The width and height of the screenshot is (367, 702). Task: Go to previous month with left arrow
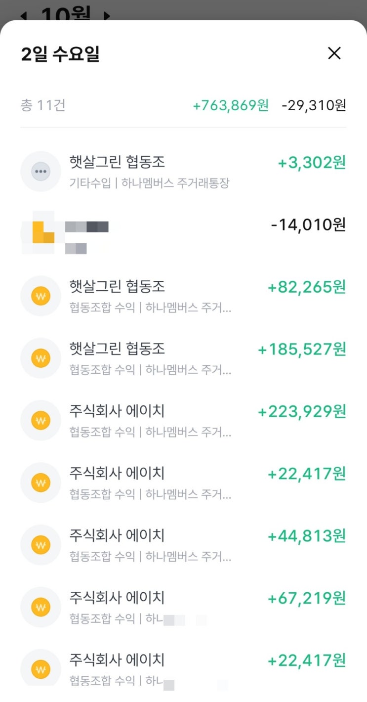pyautogui.click(x=23, y=16)
